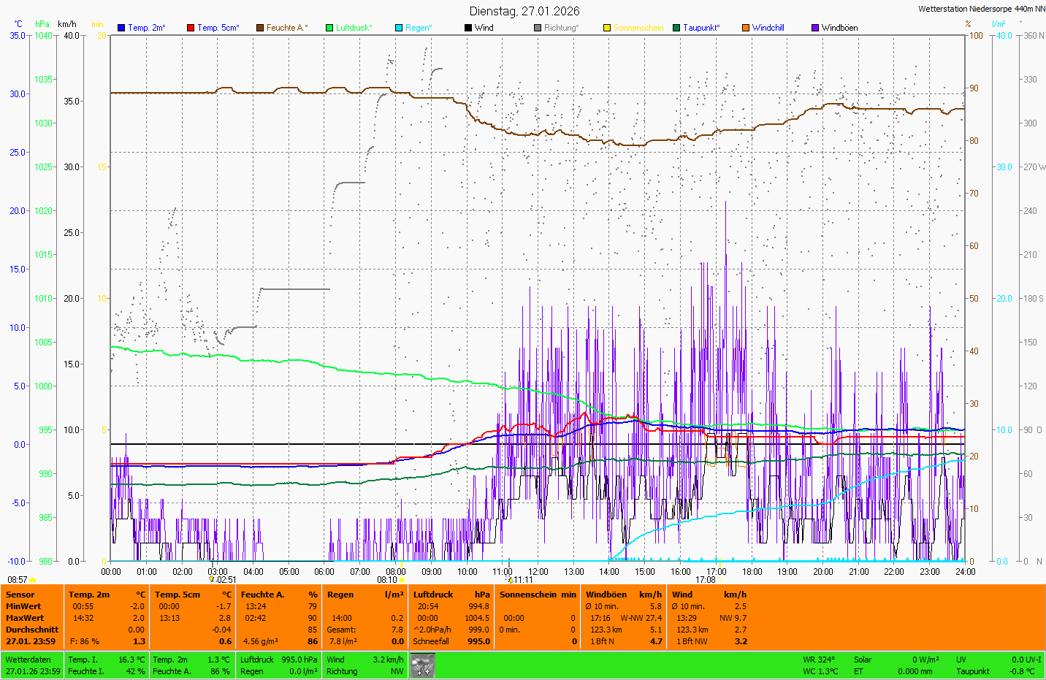Viewport: 1046px width, 680px height.
Task: Click the sun icon next to 08:57
Action: (33, 580)
